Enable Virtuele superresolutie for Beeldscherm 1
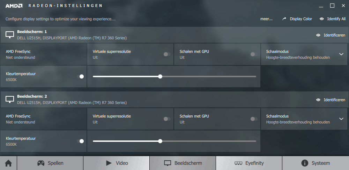 tap(167, 54)
